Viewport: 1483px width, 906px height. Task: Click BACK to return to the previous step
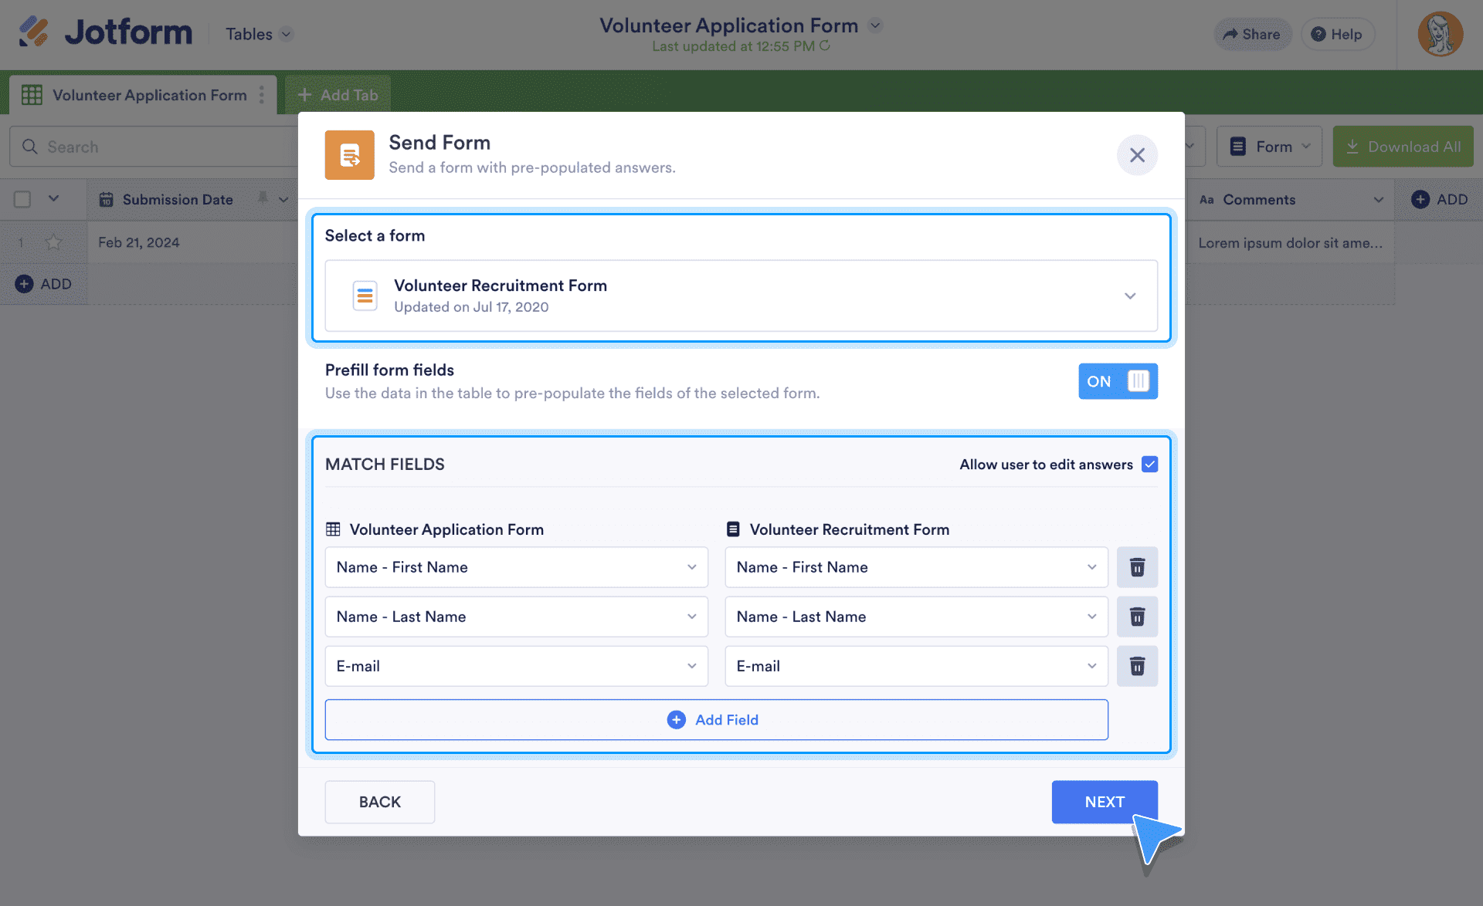379,802
